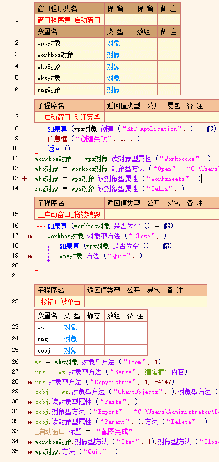Click the double-arrow marker on line 34
This screenshot has height=462, width=219.
tap(30, 442)
